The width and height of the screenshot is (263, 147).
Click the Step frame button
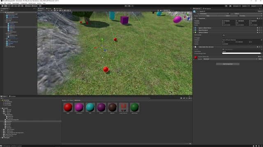tap(132, 6)
